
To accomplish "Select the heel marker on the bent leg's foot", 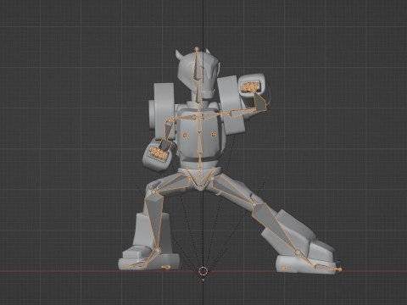I will point(166,267).
